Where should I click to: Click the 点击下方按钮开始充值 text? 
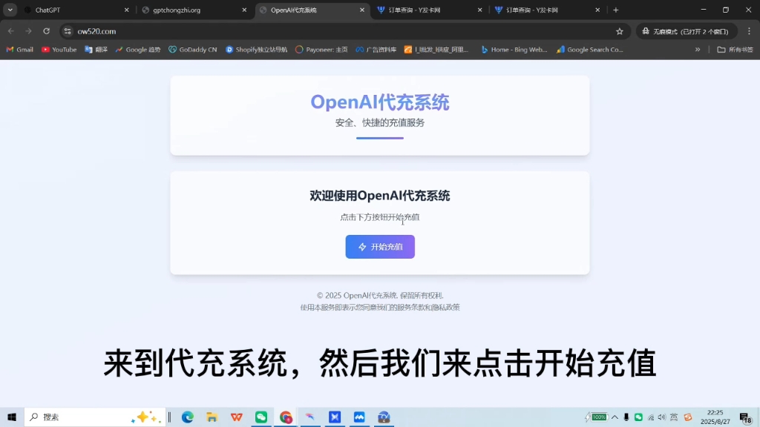click(x=380, y=217)
